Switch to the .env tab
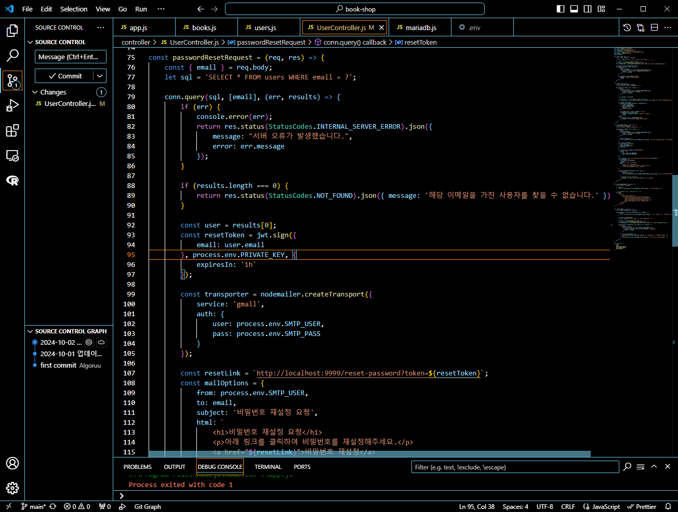Image resolution: width=678 pixels, height=512 pixels. tap(482, 28)
